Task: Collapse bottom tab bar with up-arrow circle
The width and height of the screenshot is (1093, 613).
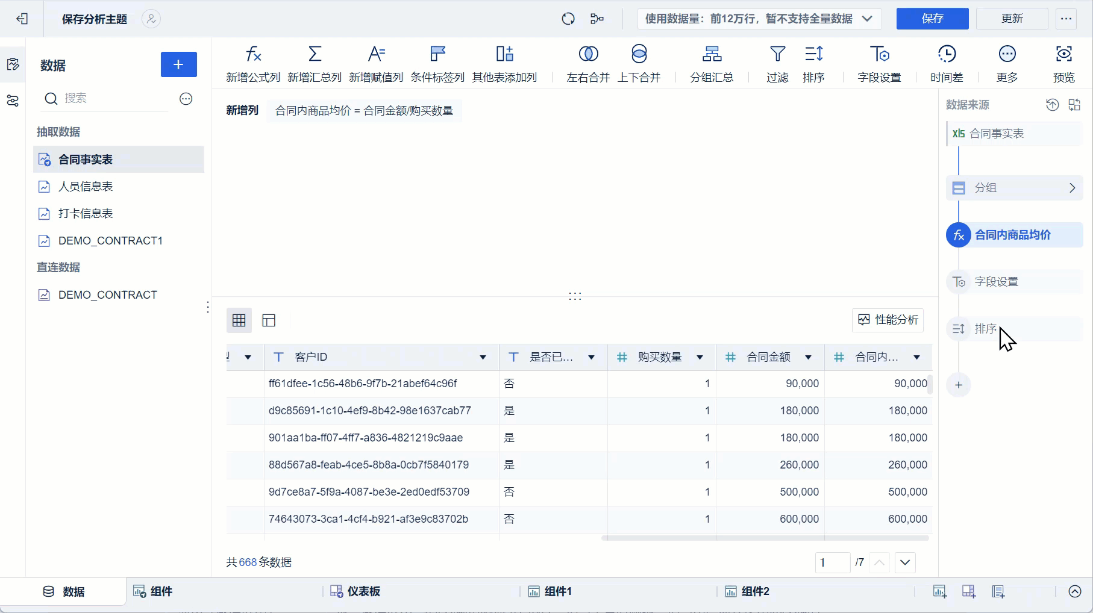Action: tap(1075, 591)
